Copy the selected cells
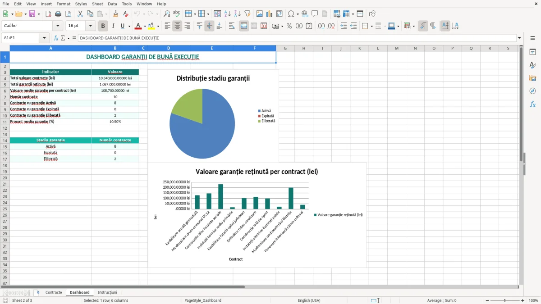 coord(90,14)
